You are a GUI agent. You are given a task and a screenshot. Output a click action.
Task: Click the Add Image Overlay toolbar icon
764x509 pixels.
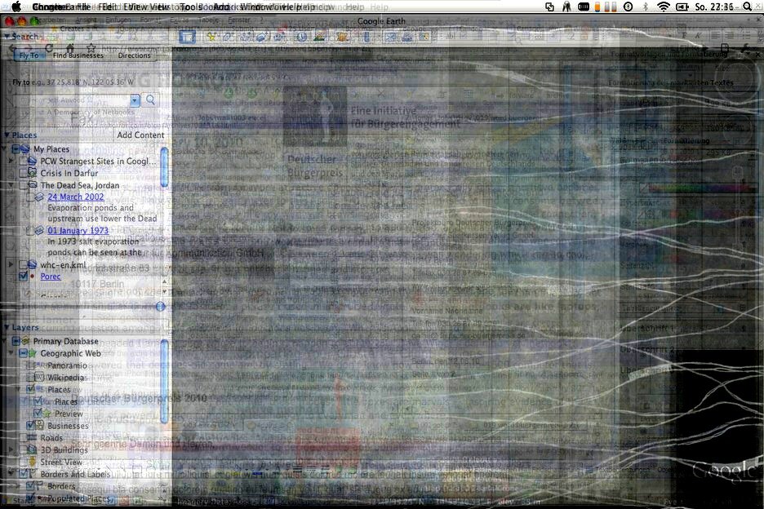click(262, 37)
